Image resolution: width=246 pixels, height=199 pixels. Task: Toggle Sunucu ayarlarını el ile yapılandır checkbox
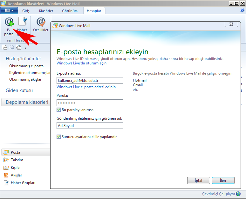click(59, 137)
